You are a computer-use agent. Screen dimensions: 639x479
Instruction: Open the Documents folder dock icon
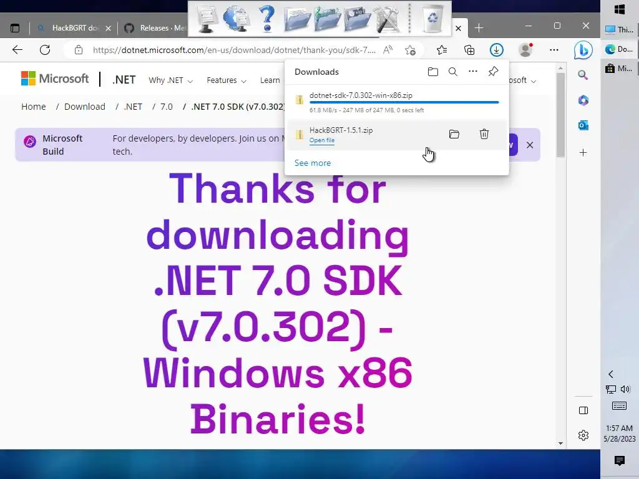[x=296, y=18]
